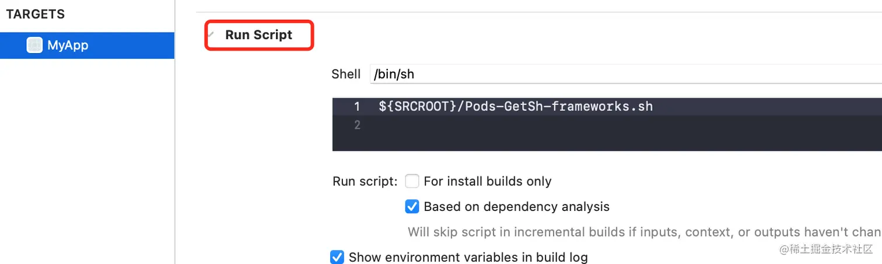Place cursor in the Pods-GetSh-frameworks.sh script line
Viewport: 882px width, 264px height.
coord(515,107)
